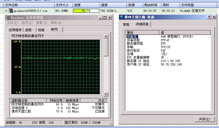Minimize the Windows 任务管理器 window
This screenshot has width=219, height=128.
coord(100,18)
